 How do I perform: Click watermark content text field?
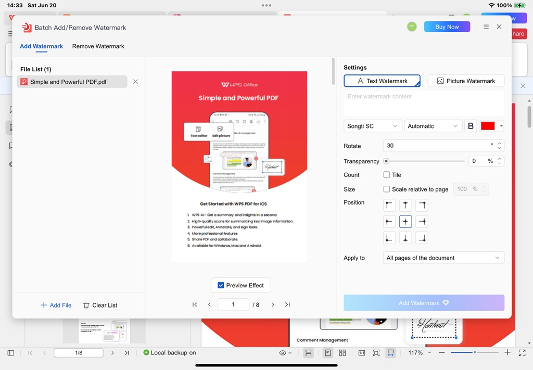coord(424,103)
